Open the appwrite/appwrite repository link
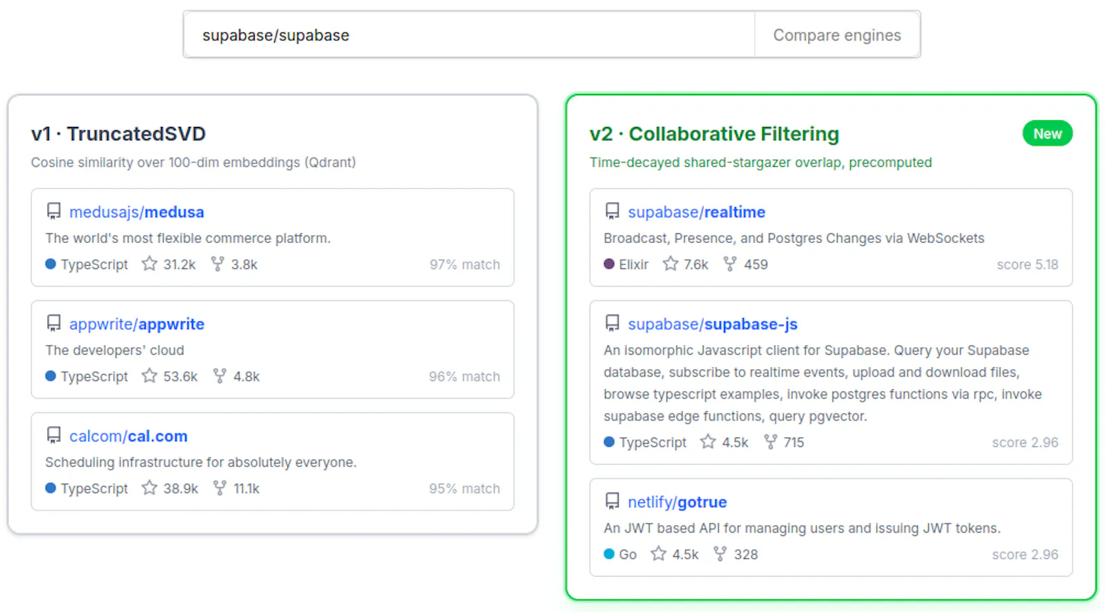The height and width of the screenshot is (612, 1105). coord(137,324)
